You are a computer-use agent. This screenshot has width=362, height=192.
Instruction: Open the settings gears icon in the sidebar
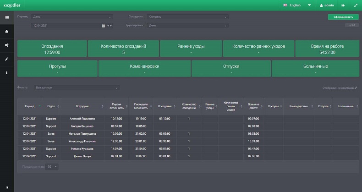point(7,45)
